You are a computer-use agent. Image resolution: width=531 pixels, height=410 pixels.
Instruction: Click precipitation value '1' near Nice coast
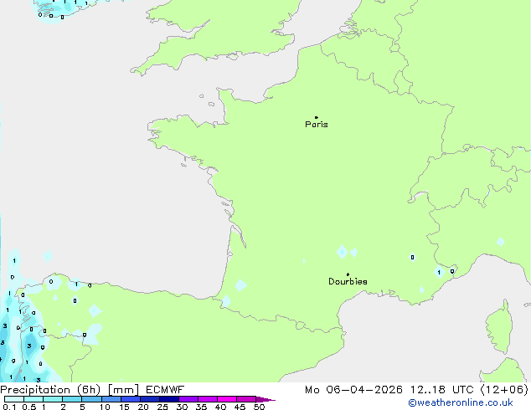(439, 273)
